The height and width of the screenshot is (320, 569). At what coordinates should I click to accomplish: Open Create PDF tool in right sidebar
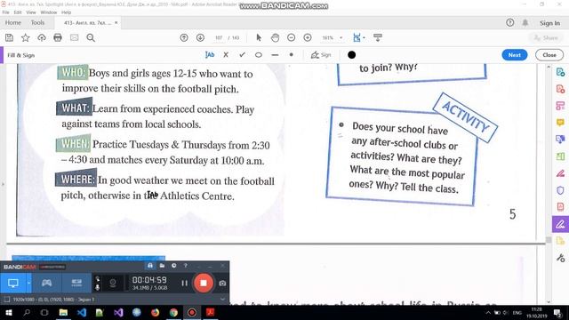[560, 89]
